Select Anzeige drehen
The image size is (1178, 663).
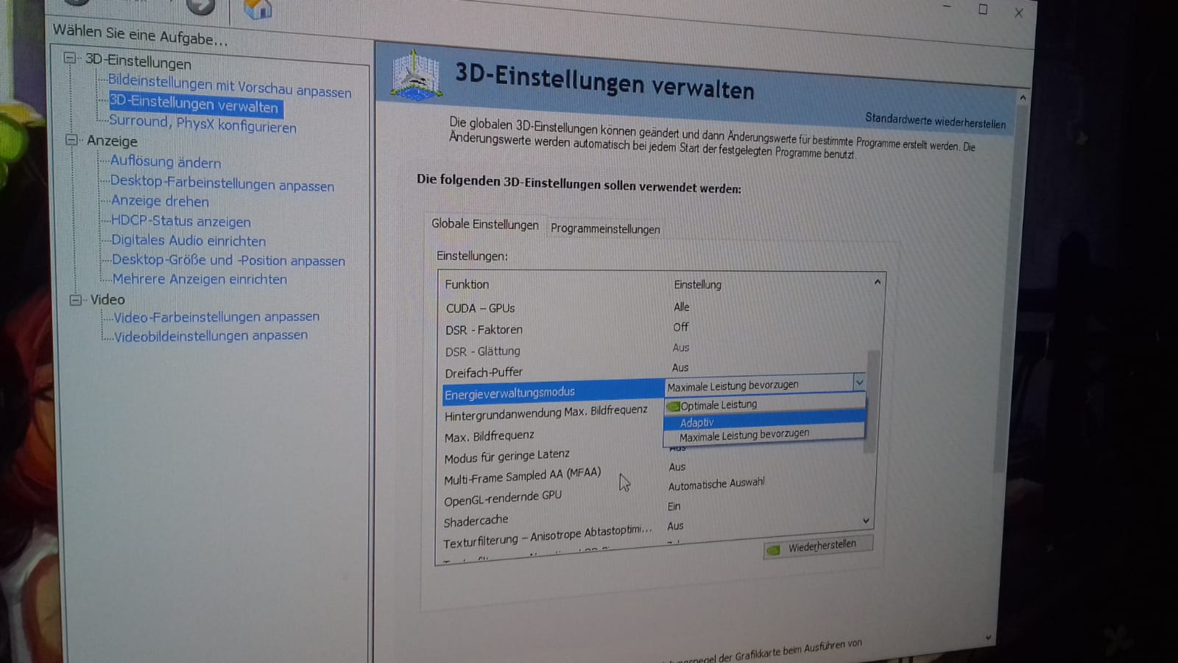160,201
